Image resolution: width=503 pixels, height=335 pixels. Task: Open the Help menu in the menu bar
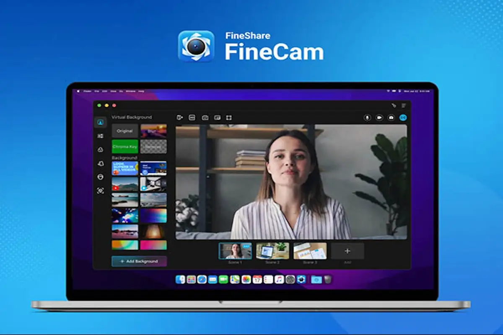[141, 91]
